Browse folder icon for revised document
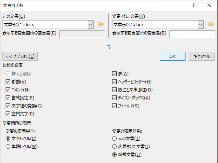Viewport: 218px width, 163px height. (211, 24)
